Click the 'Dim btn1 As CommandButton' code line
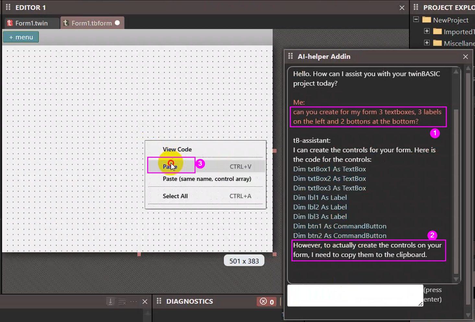475x322 pixels. click(x=340, y=226)
